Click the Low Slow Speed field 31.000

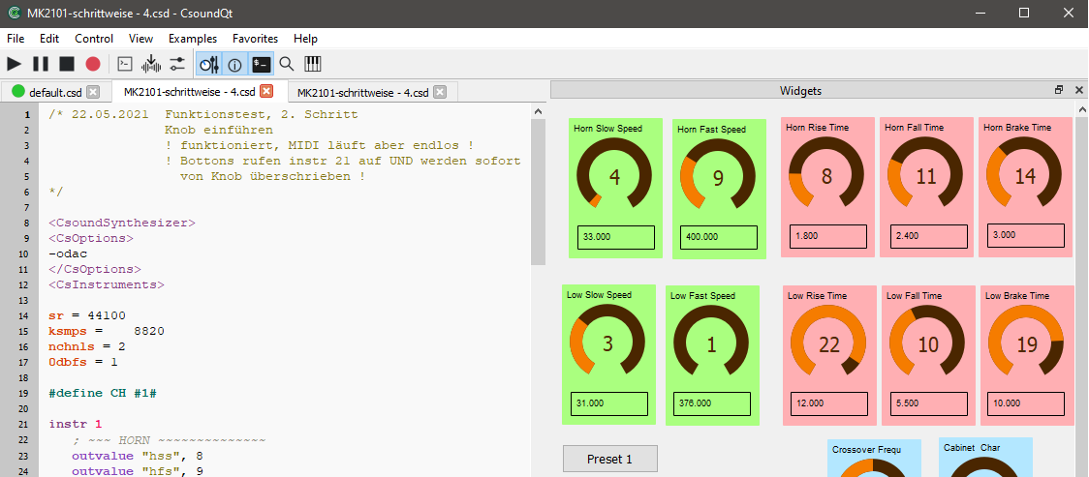(609, 403)
